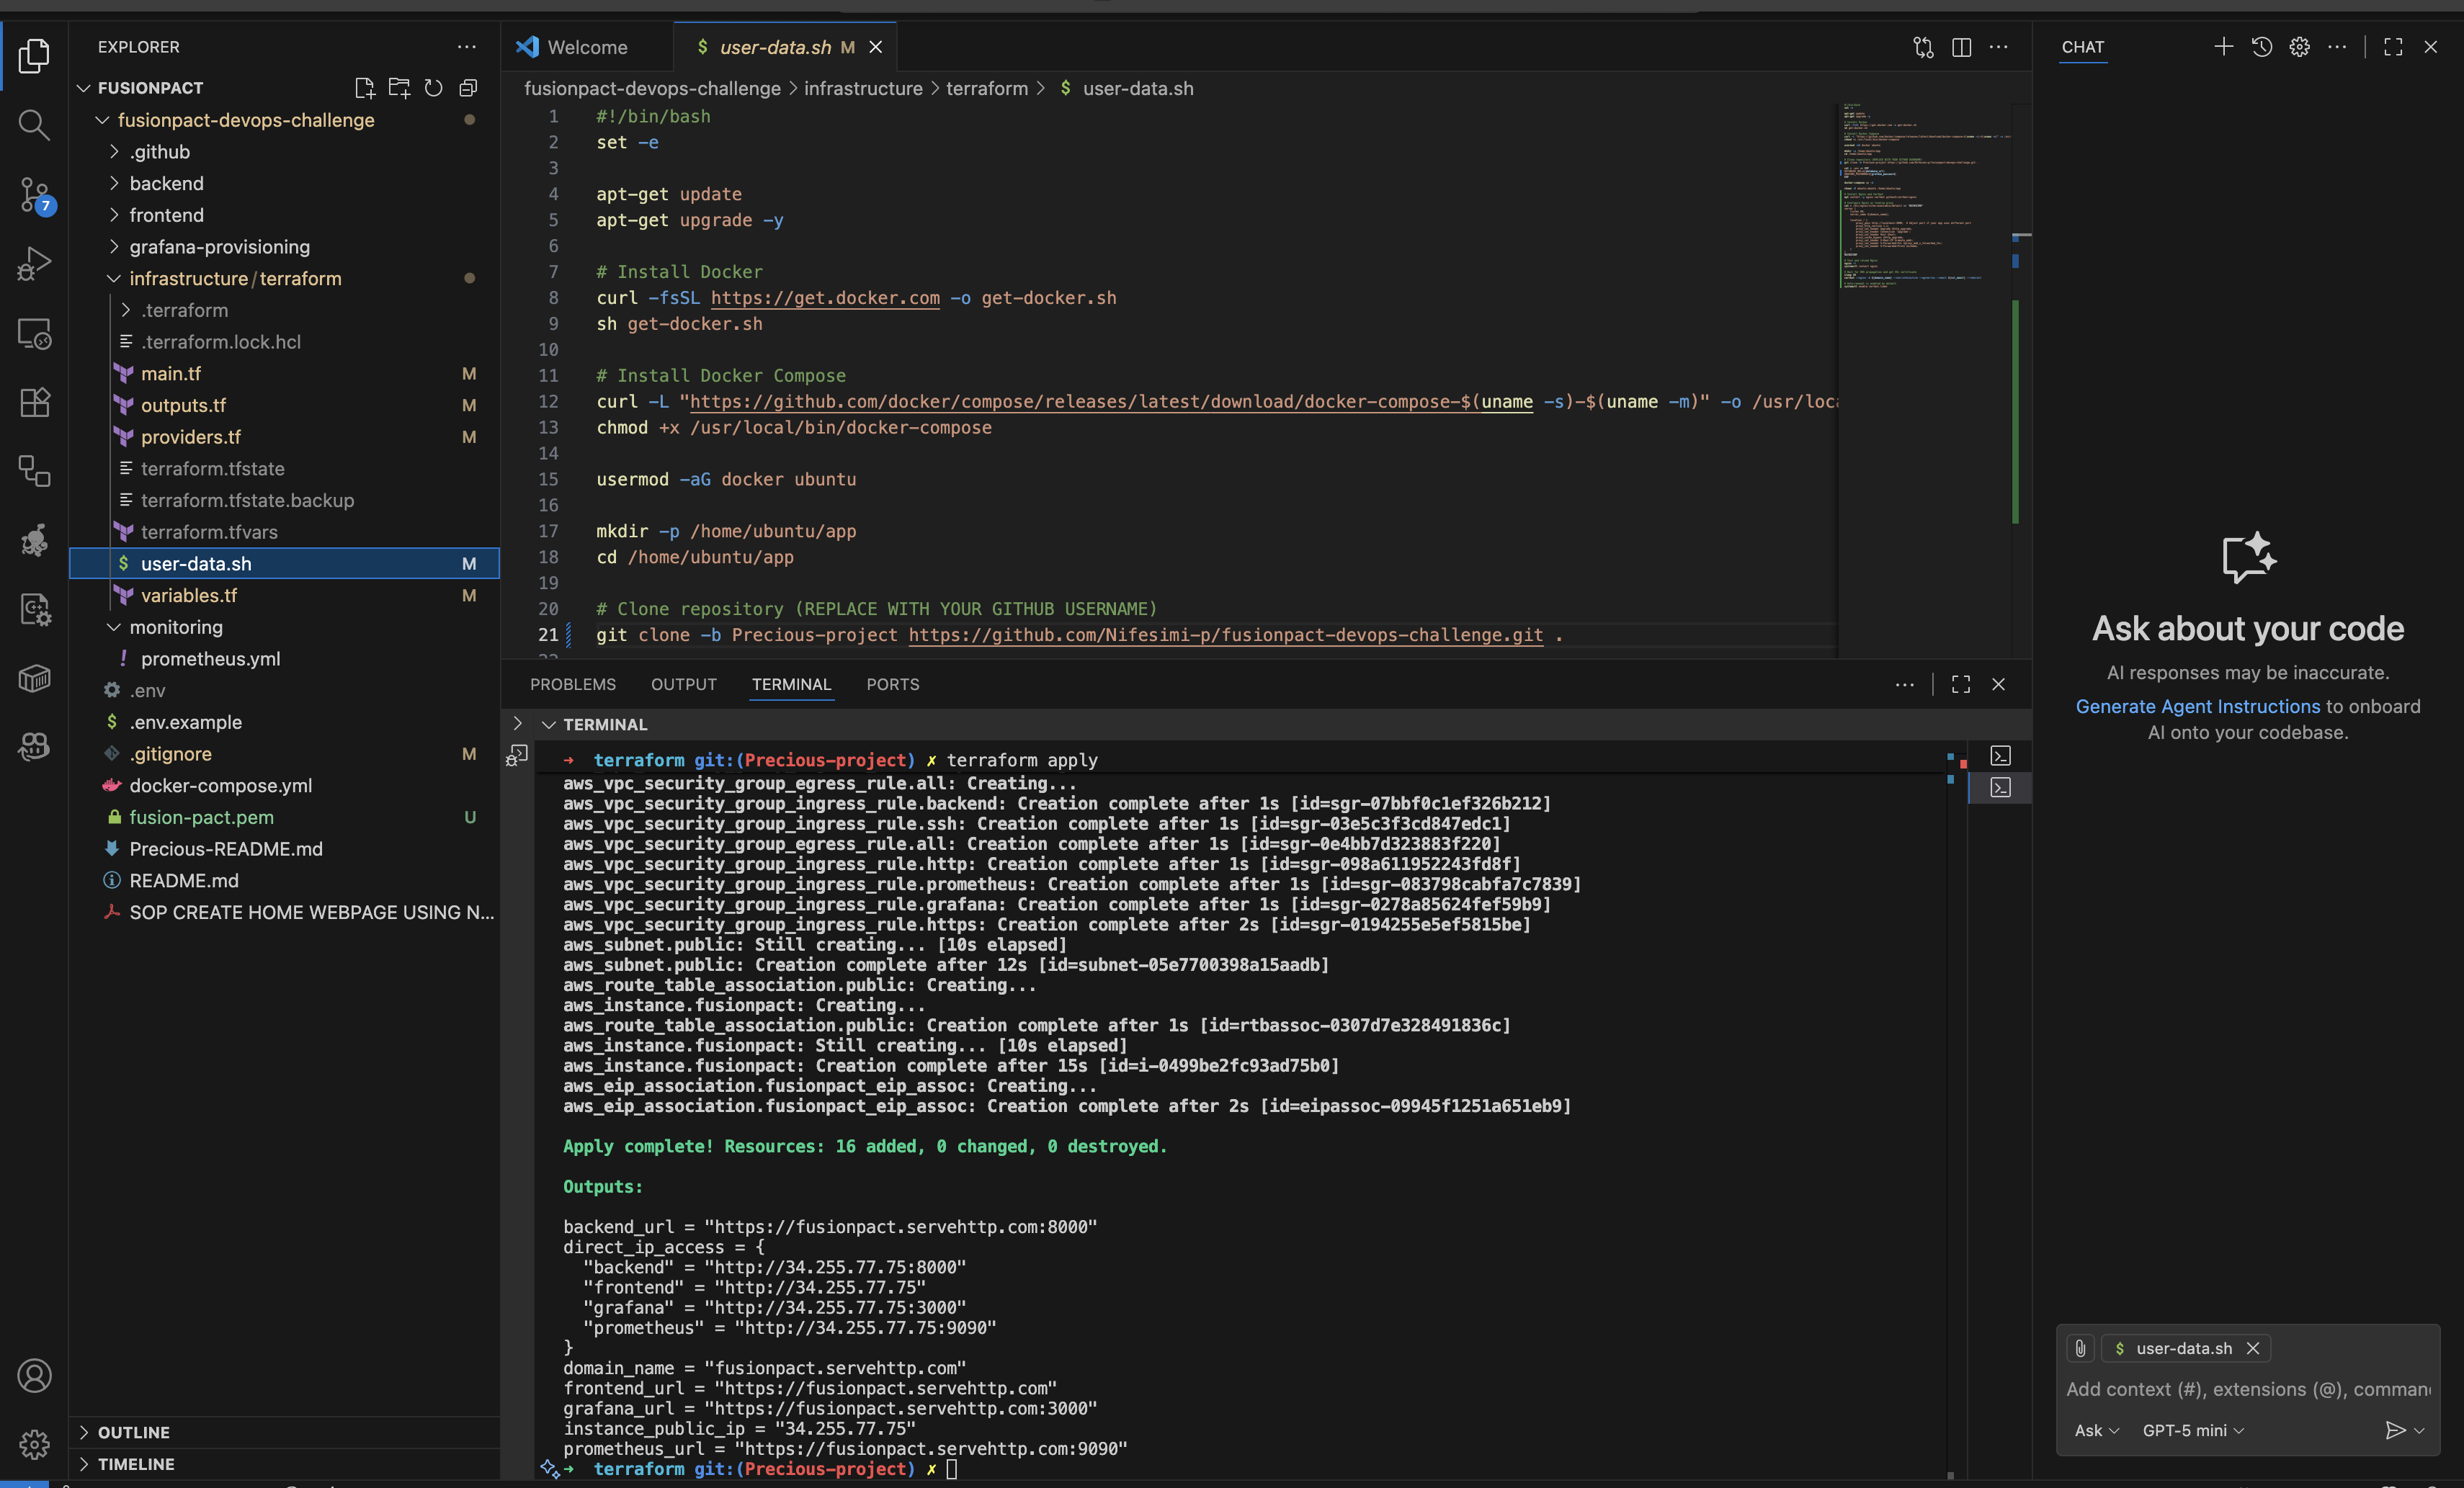Toggle maximized terminal panel size
Image resolution: width=2464 pixels, height=1488 pixels.
click(x=1960, y=684)
